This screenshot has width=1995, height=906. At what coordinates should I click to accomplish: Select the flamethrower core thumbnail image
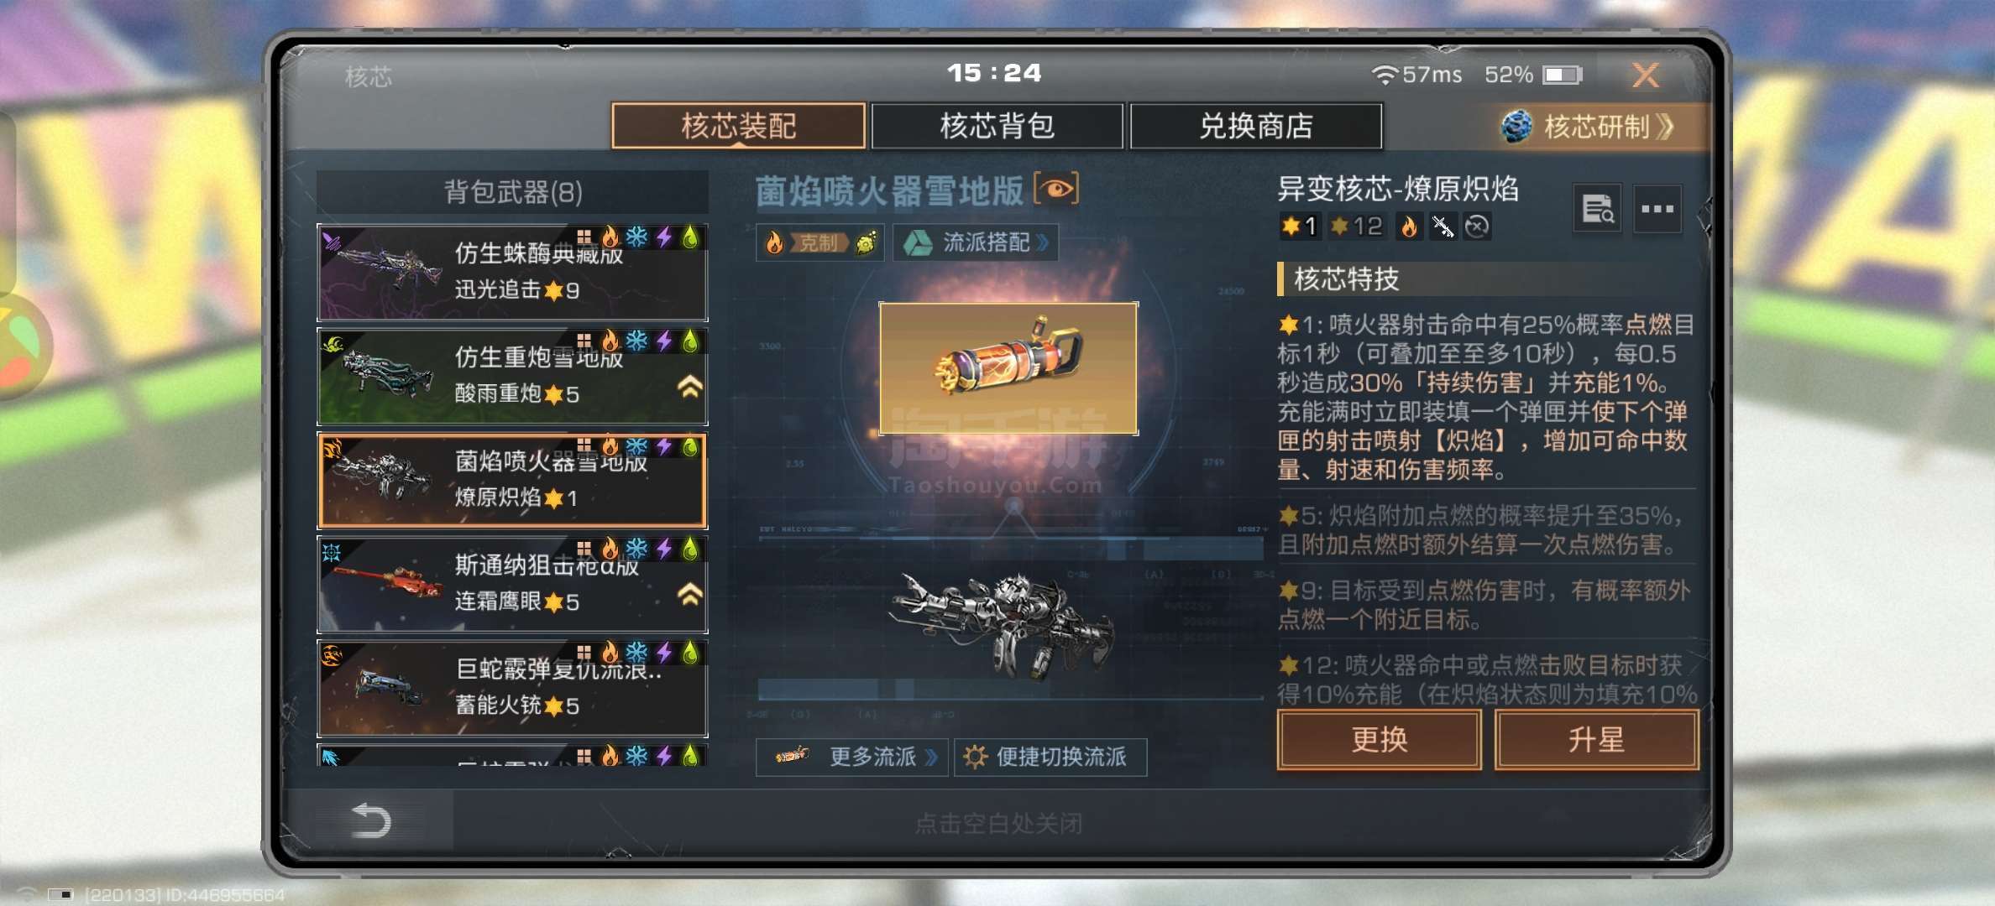point(1008,368)
